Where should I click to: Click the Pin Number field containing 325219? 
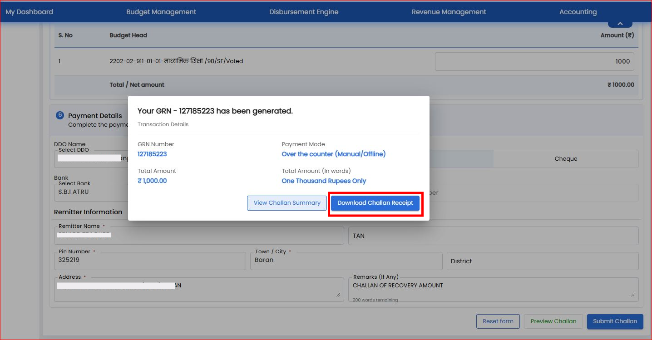pos(150,261)
